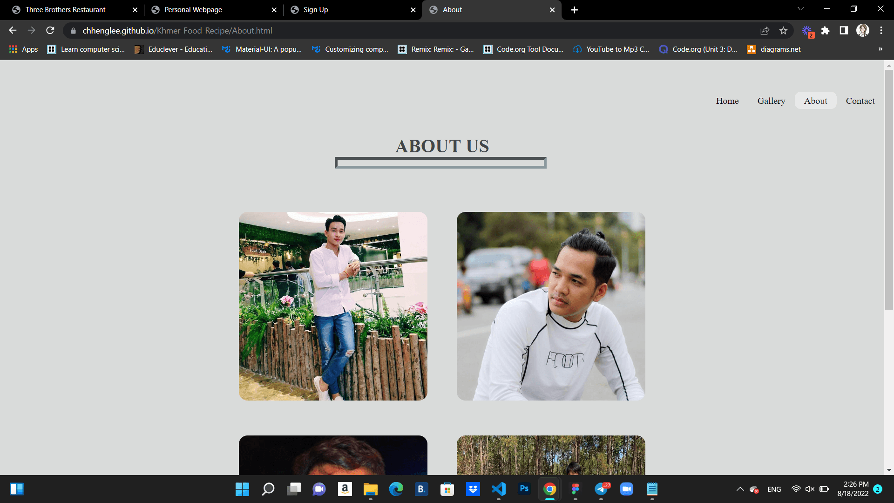This screenshot has width=894, height=503.
Task: Click the scrollbar down arrow
Action: 889,470
